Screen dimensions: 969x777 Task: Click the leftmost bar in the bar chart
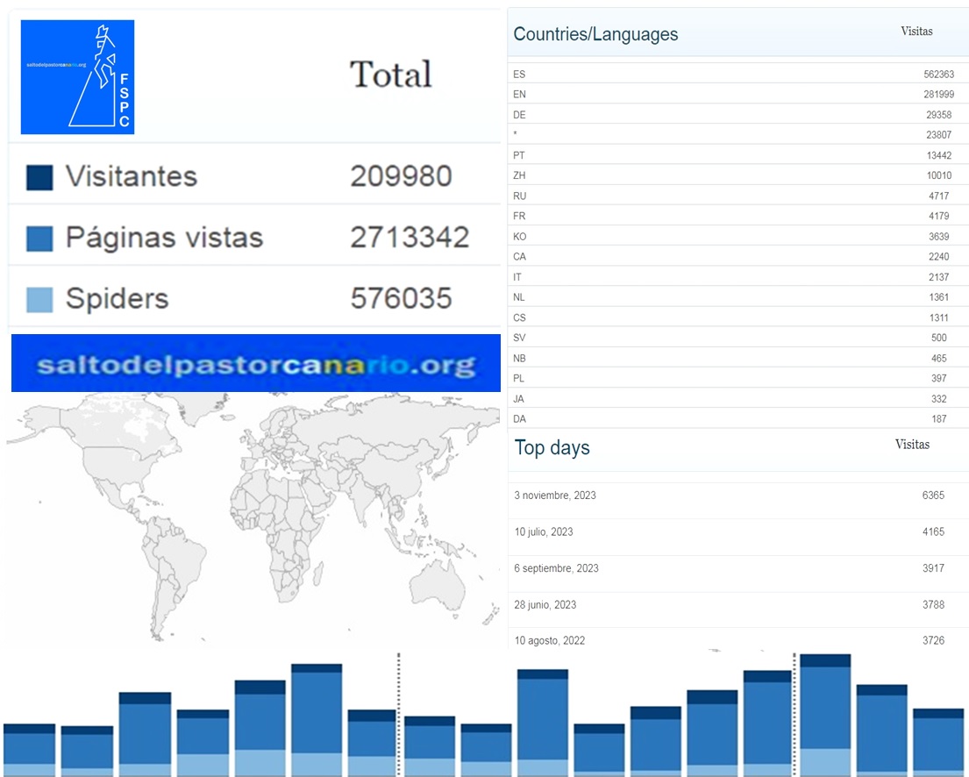point(29,751)
